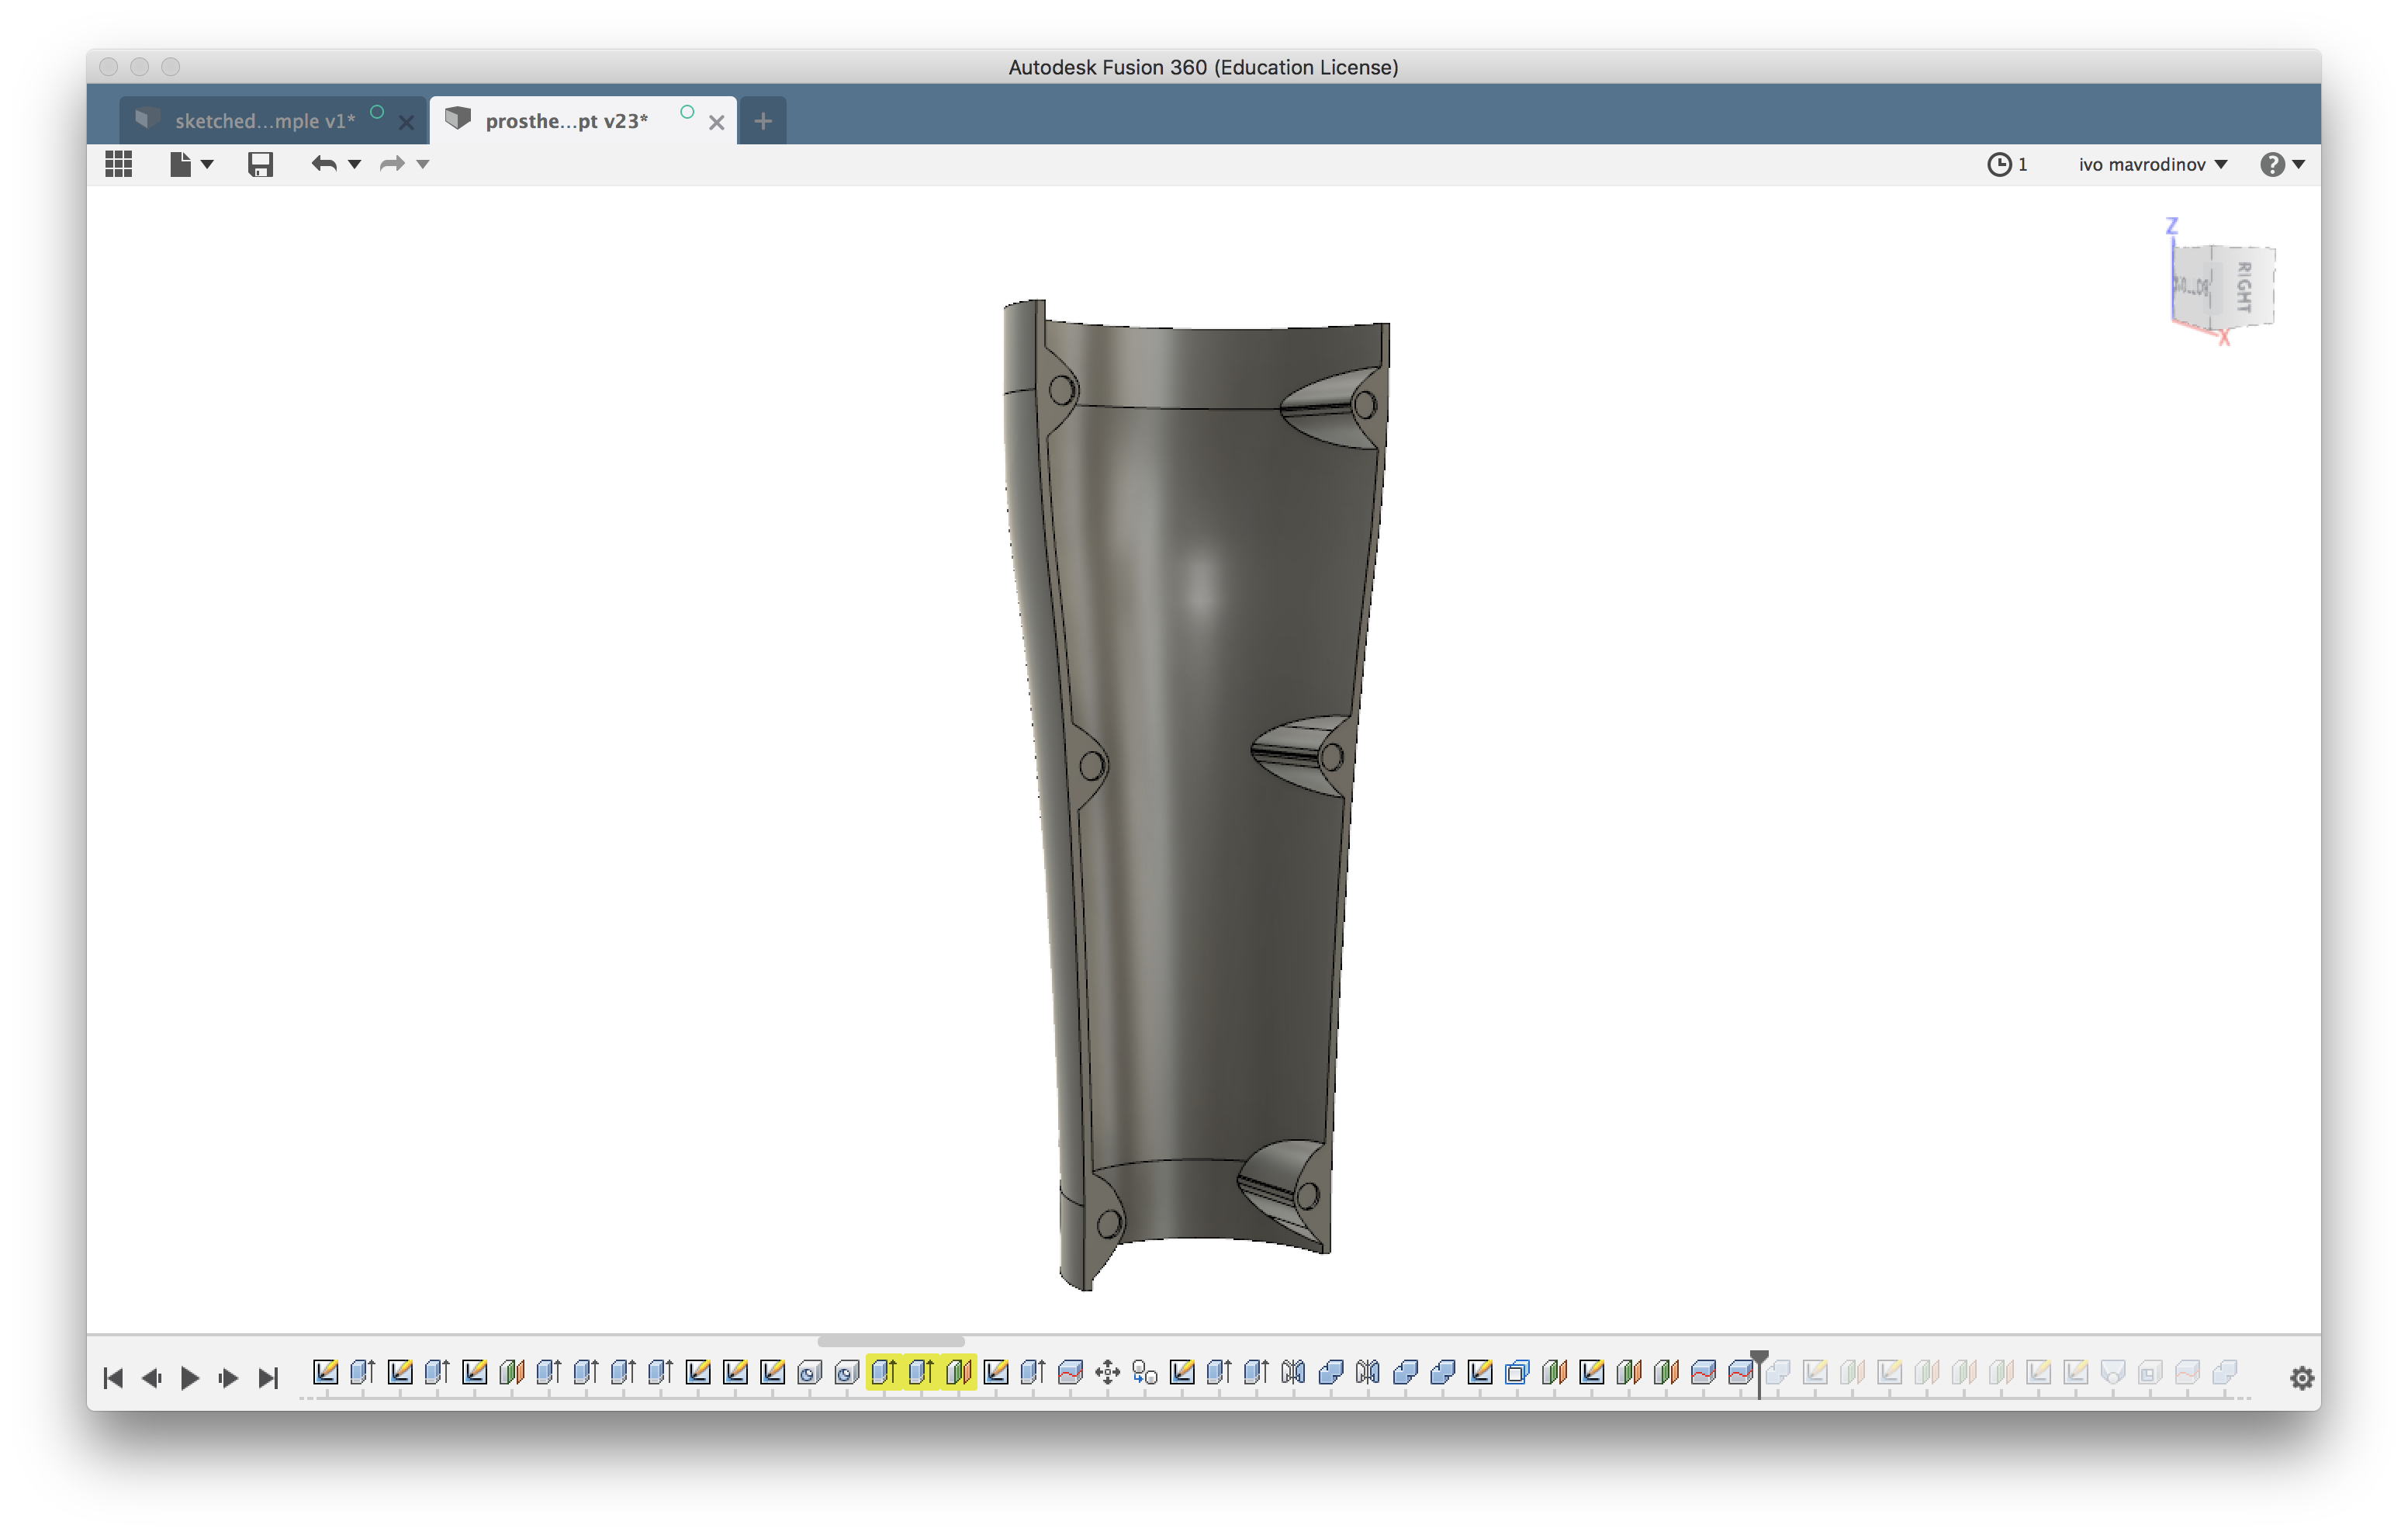Viewport: 2408px width, 1535px height.
Task: Step timeline back one feature
Action: pos(152,1378)
